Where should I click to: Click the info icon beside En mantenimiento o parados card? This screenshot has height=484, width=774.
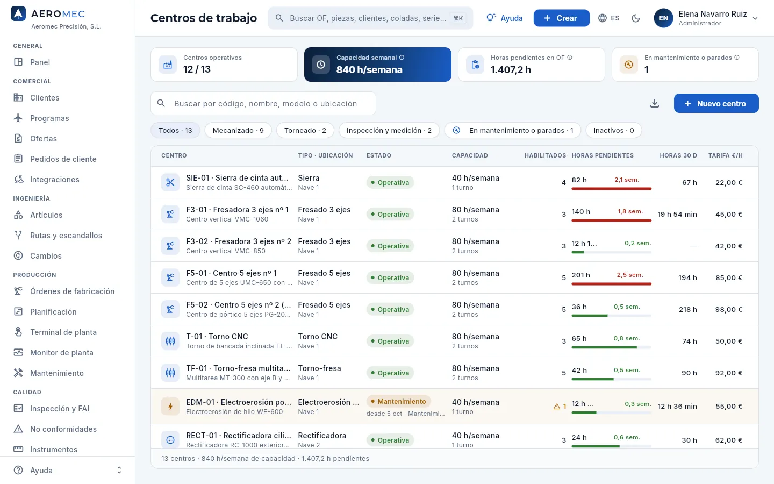click(x=737, y=58)
